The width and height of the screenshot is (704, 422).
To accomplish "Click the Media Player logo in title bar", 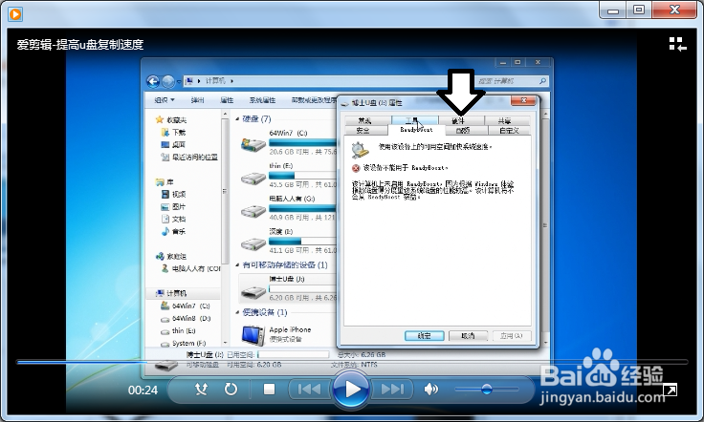I will [x=14, y=14].
